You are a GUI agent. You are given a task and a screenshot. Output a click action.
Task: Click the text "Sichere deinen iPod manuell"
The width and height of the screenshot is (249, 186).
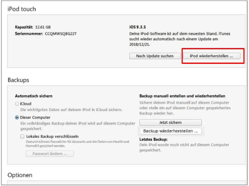(165, 103)
